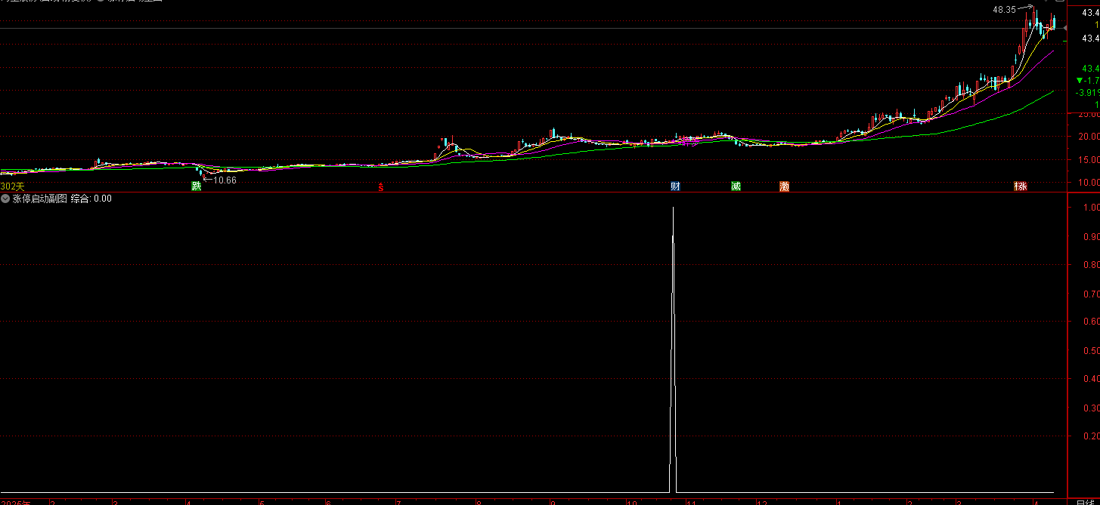Select the 48.35 highest price label
The width and height of the screenshot is (1100, 505).
pos(1004,10)
